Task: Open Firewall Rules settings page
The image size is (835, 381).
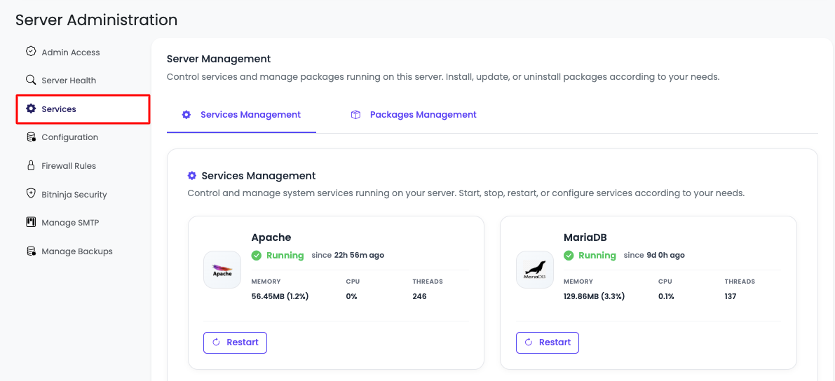Action: [x=69, y=166]
